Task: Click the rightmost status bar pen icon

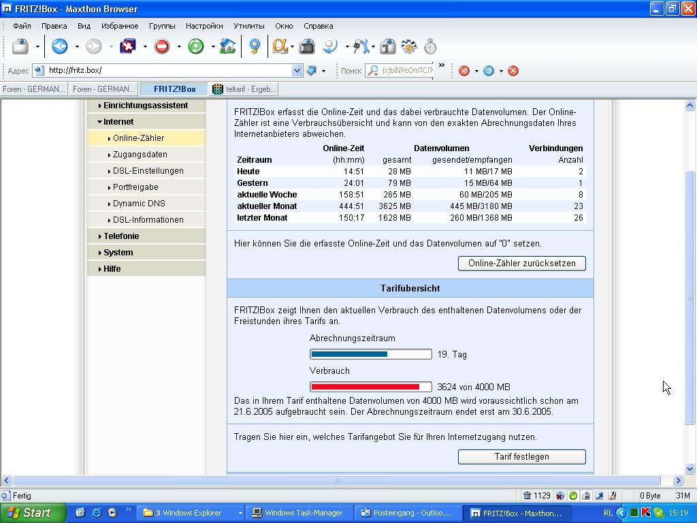Action: pos(612,496)
